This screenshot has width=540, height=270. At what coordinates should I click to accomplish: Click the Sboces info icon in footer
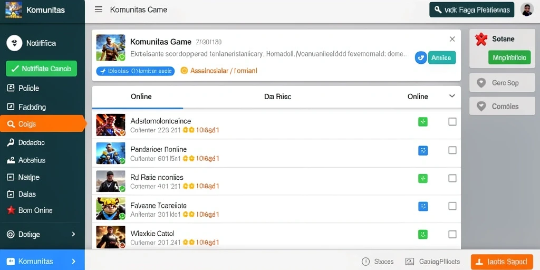[365, 262]
